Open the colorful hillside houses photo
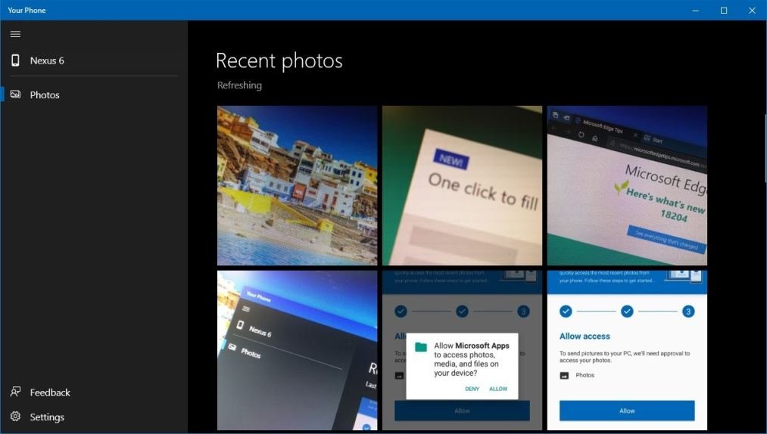767x434 pixels. point(297,185)
